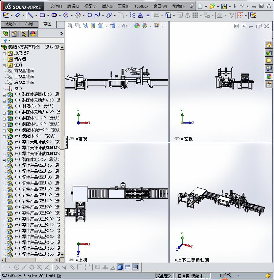Expand the 历史记录 tree node

tap(4, 53)
